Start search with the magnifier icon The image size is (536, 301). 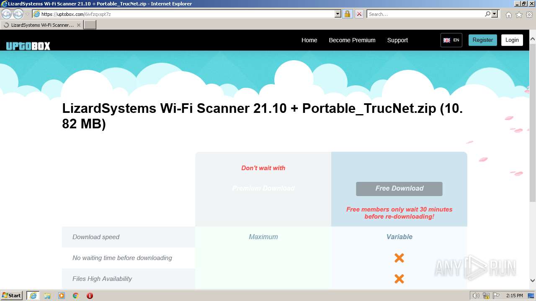(x=487, y=14)
